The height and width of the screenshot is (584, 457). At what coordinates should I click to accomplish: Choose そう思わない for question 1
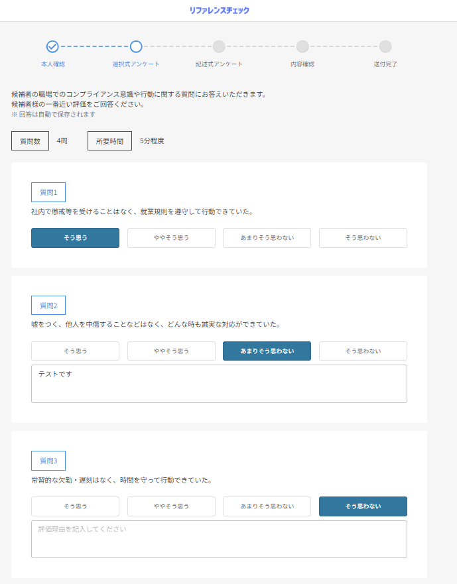pyautogui.click(x=363, y=238)
